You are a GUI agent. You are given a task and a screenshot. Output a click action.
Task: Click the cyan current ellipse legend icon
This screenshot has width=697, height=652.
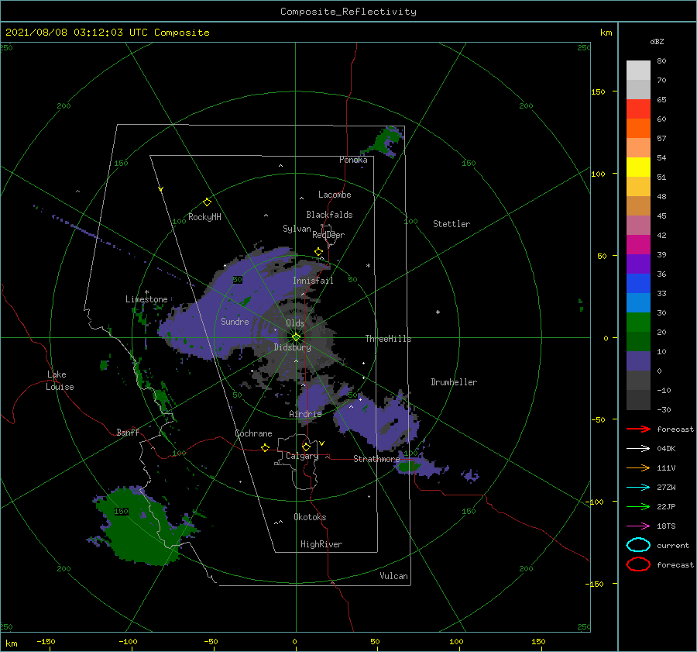pos(638,545)
